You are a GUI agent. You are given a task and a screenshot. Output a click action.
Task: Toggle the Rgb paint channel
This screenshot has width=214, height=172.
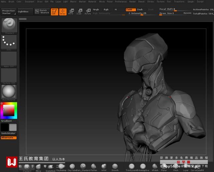106,10
